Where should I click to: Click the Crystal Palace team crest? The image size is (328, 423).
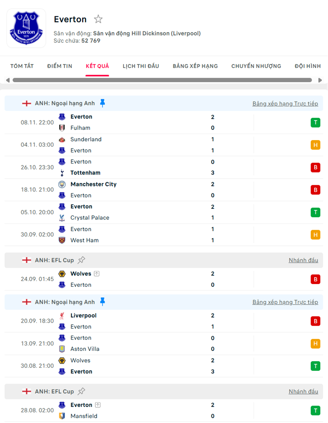pyautogui.click(x=62, y=218)
